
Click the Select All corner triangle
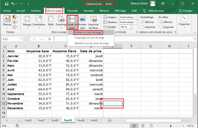[4, 46]
